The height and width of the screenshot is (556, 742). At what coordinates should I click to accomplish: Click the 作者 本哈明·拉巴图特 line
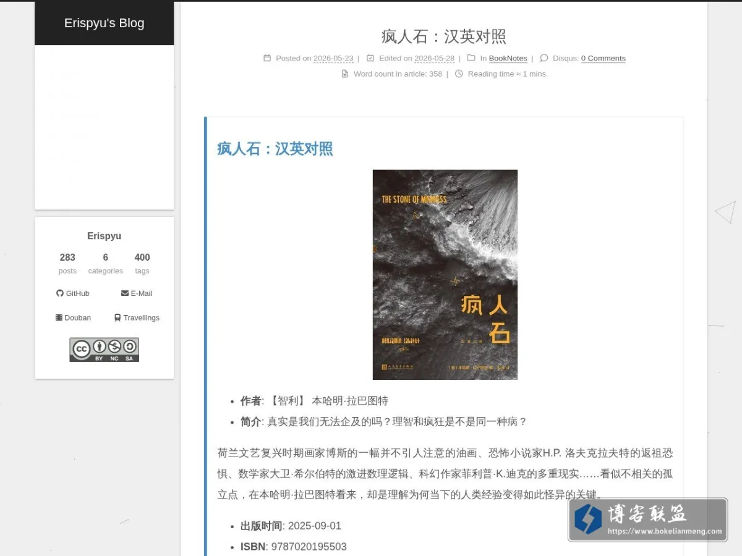pos(314,401)
